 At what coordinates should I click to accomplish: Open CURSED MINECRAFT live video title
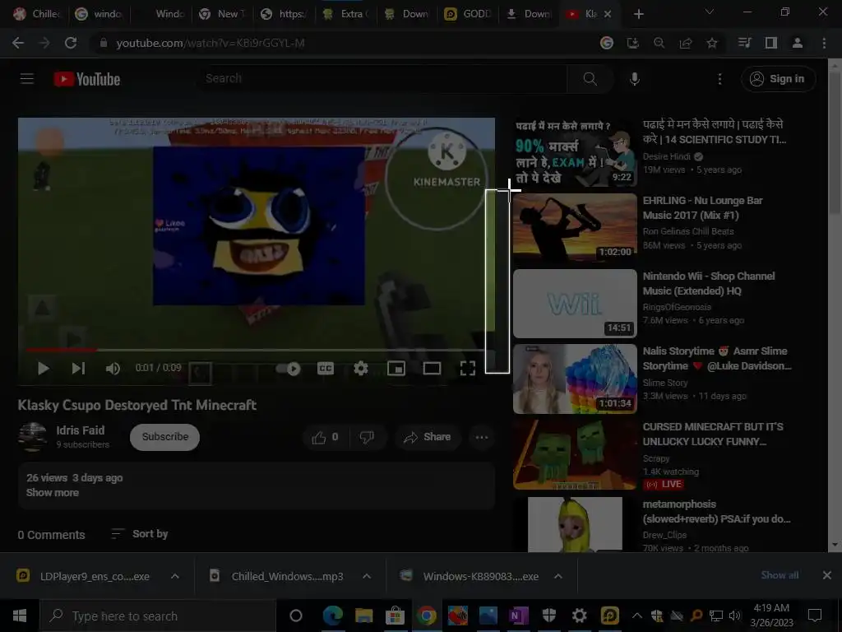(x=713, y=434)
